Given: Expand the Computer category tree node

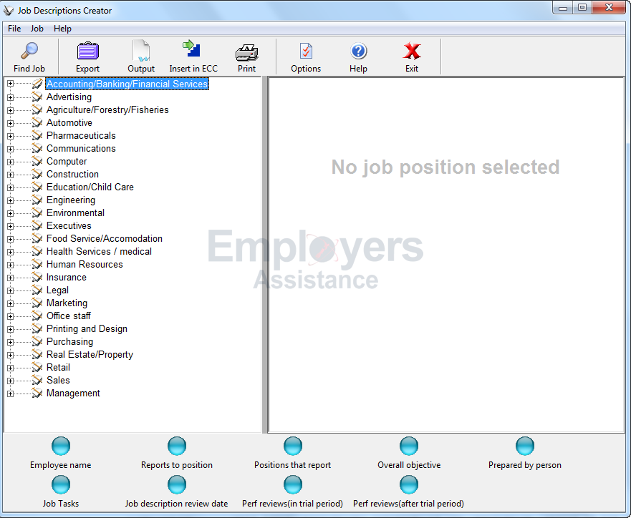Looking at the screenshot, I should 10,162.
